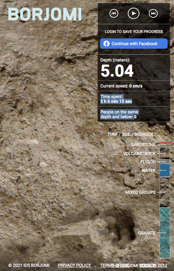This screenshot has width=174, height=271.
Task: Click the WATER layer label
Action: pyautogui.click(x=149, y=170)
